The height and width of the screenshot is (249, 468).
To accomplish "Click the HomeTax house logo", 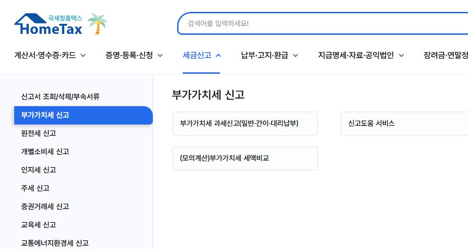I will (48, 24).
